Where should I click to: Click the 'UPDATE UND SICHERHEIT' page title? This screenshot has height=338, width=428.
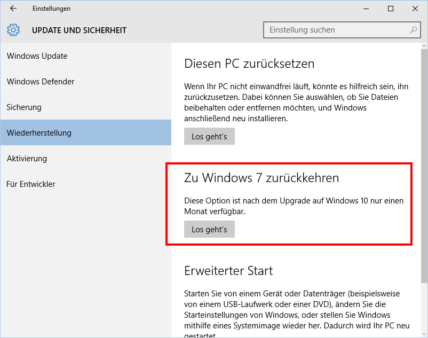pyautogui.click(x=79, y=30)
